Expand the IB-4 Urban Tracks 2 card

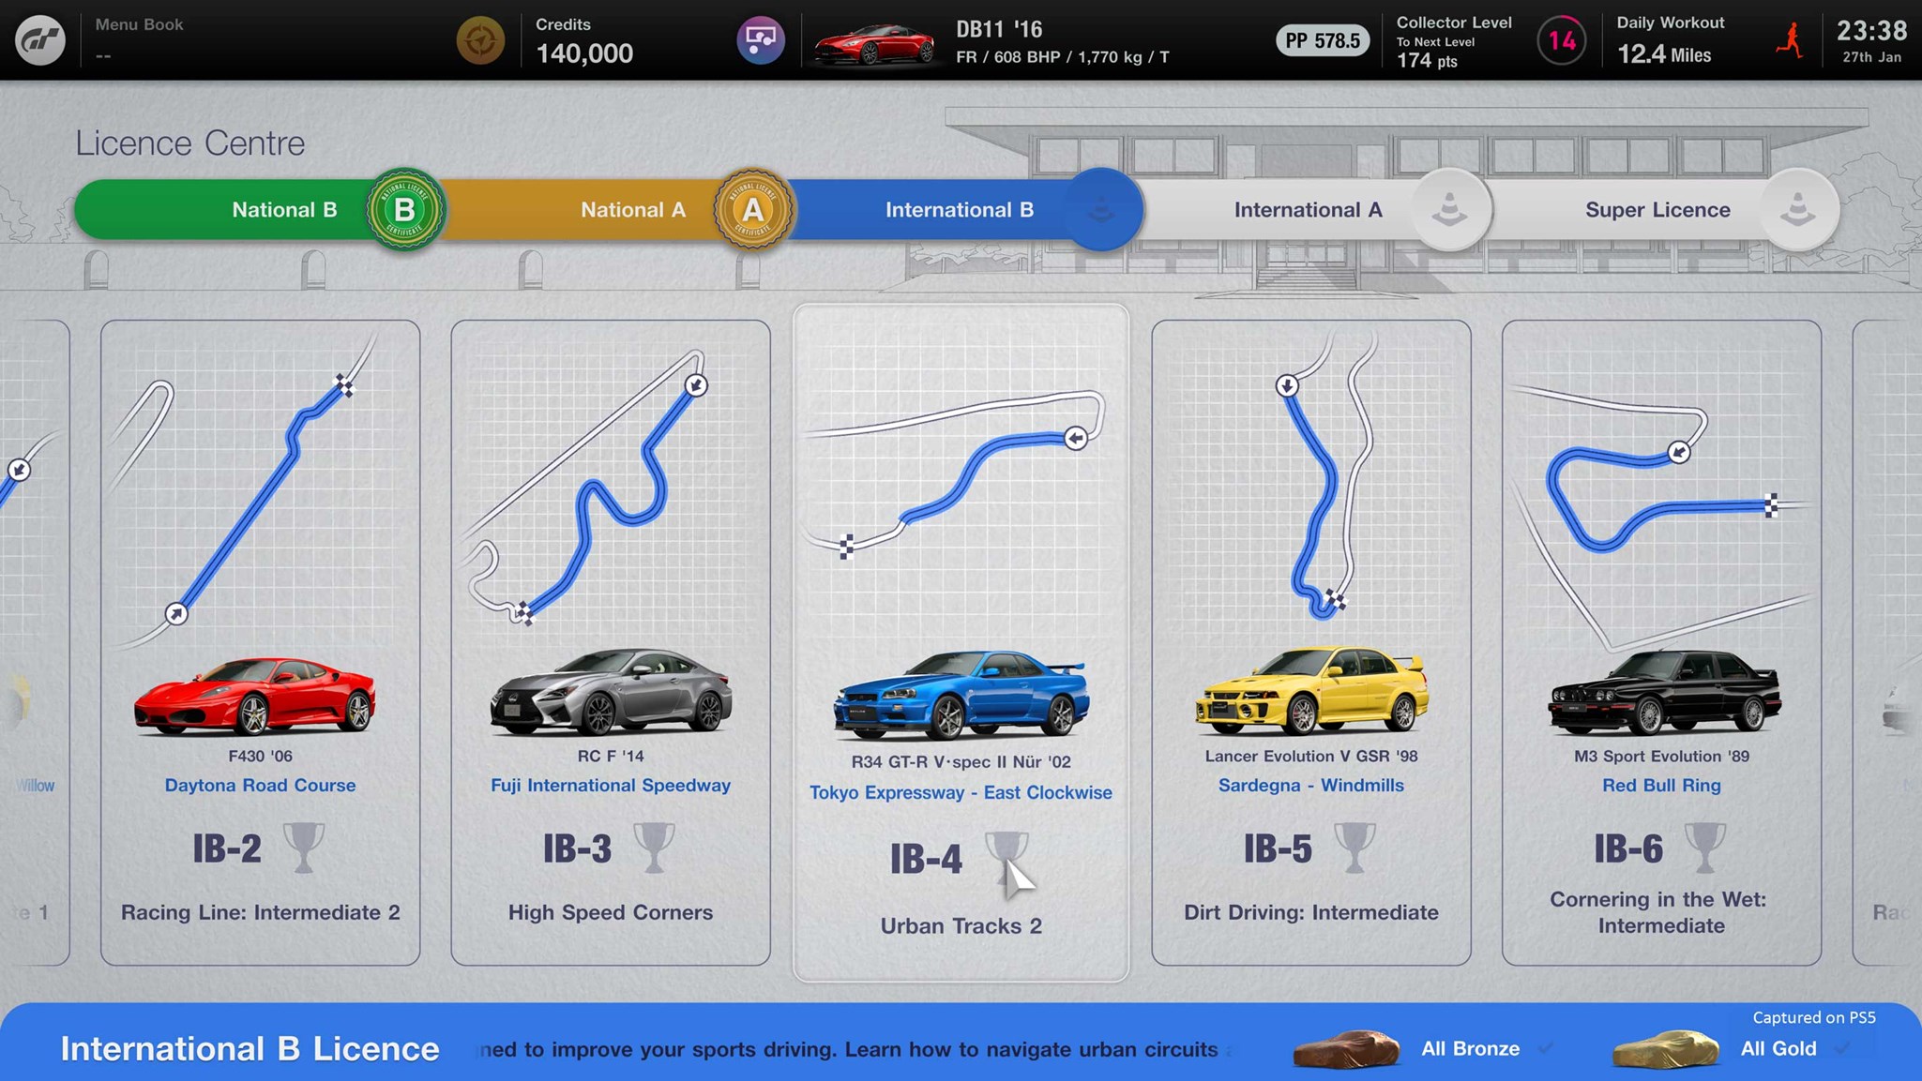coord(961,647)
